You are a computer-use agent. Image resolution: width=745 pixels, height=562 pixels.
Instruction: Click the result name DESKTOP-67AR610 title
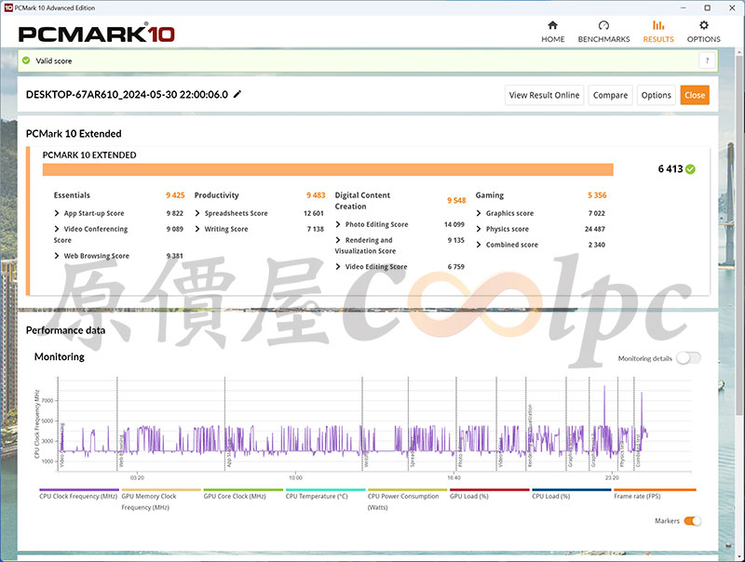[127, 95]
